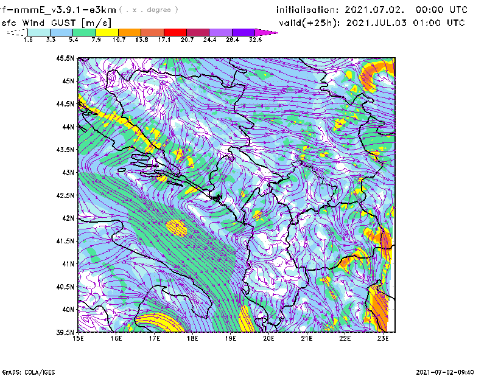
Task: Click the legend value 24.4
Action: (209, 40)
